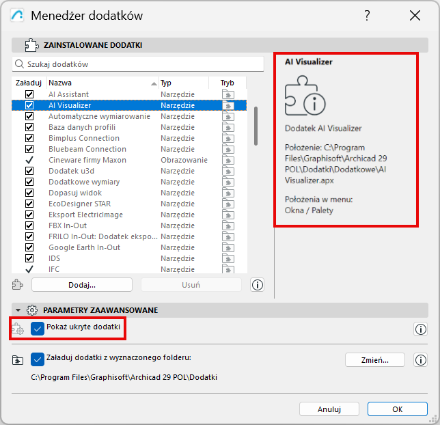Uncheck the AI Assistant load checkbox
The image size is (440, 425).
point(29,94)
